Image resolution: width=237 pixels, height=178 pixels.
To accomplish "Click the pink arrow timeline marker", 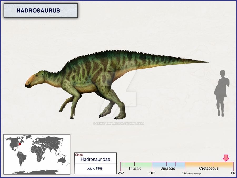I will [226, 158].
